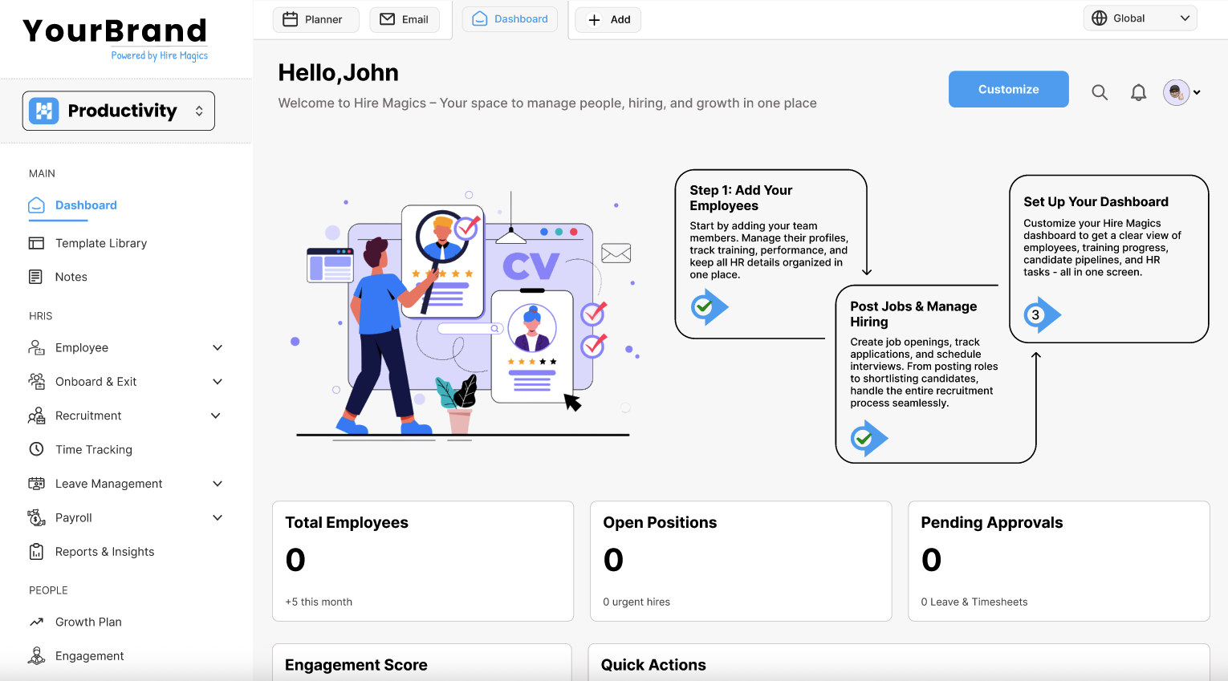Click the Add tab button

(x=608, y=19)
